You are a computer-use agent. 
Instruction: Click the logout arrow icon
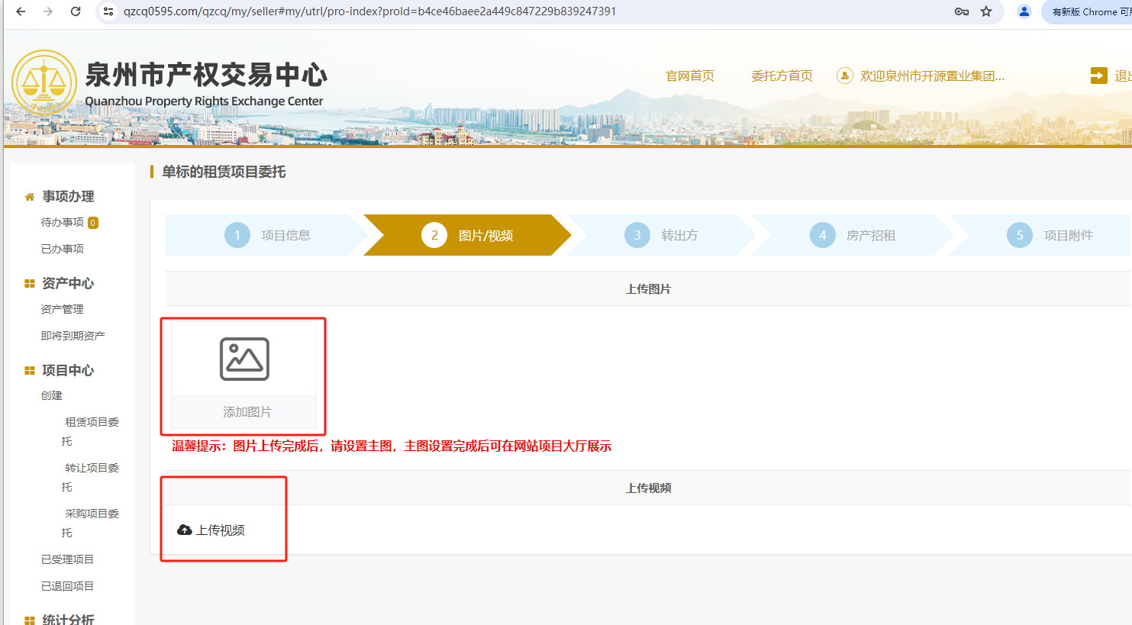pos(1098,76)
